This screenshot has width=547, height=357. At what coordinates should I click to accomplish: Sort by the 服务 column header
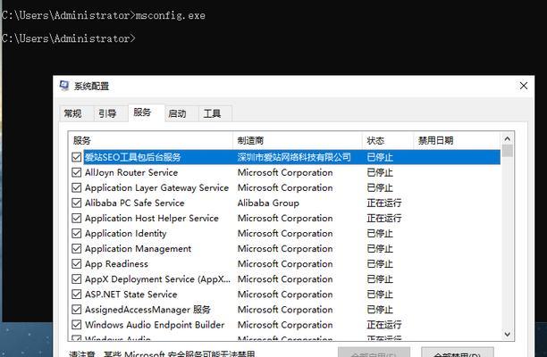[x=150, y=140]
